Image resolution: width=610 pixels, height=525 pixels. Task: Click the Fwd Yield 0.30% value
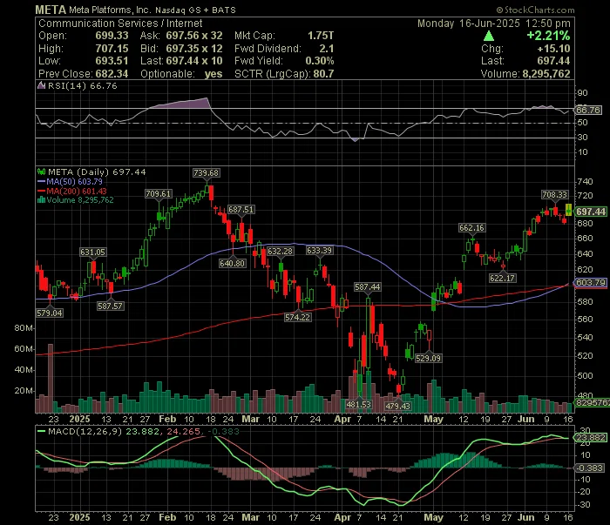[320, 61]
